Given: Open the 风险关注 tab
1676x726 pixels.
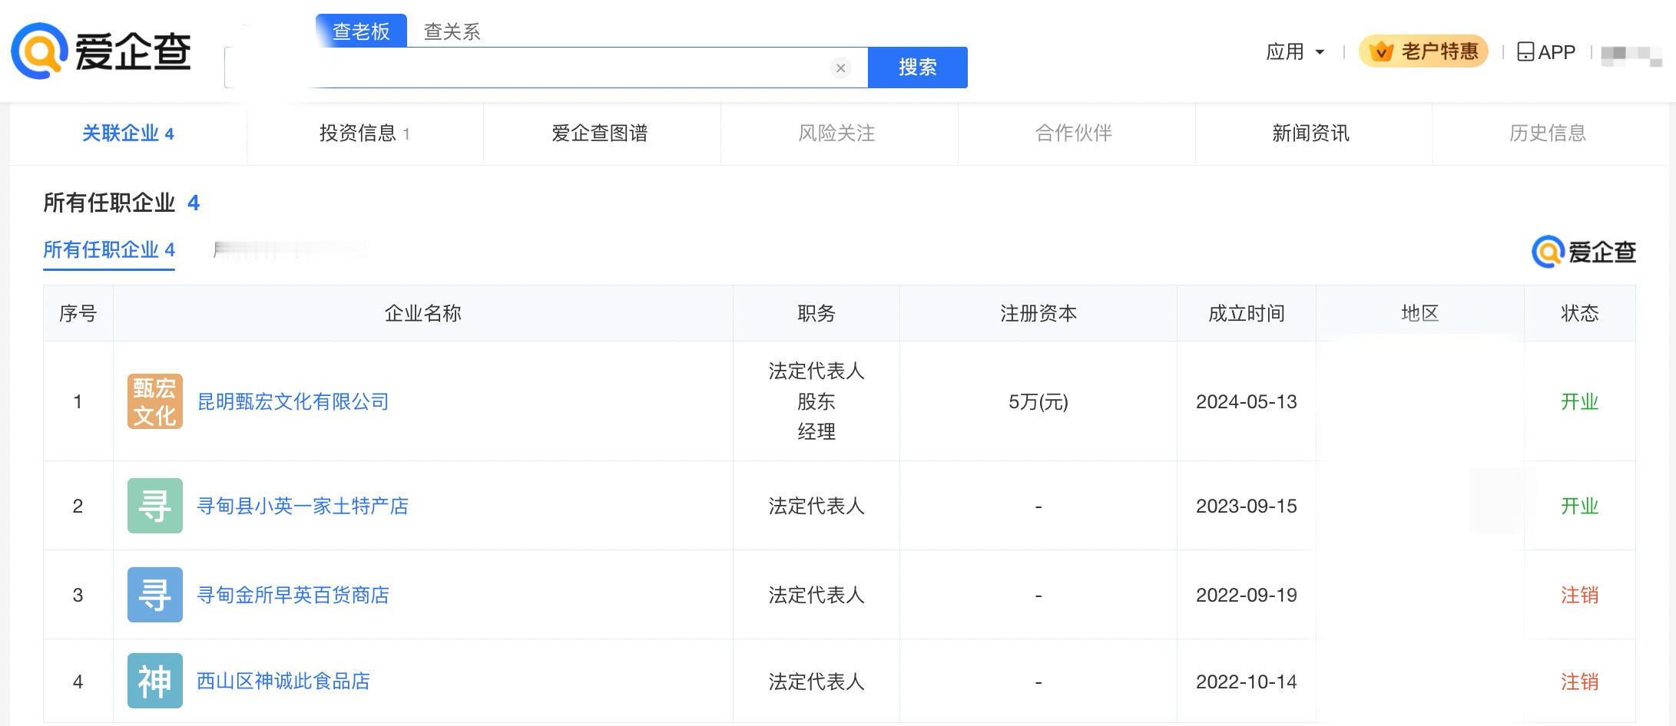Looking at the screenshot, I should click(836, 133).
